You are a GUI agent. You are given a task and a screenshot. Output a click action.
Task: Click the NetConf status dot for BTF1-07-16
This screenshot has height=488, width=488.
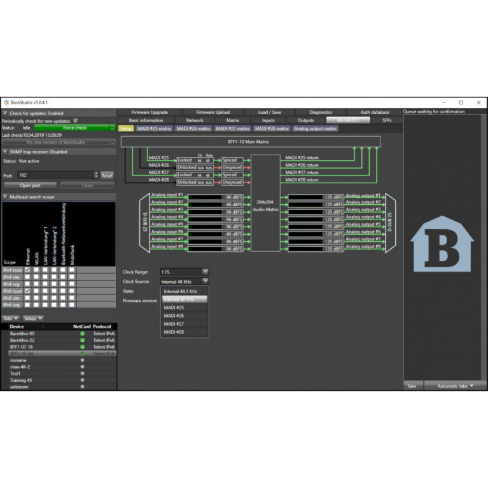point(82,347)
